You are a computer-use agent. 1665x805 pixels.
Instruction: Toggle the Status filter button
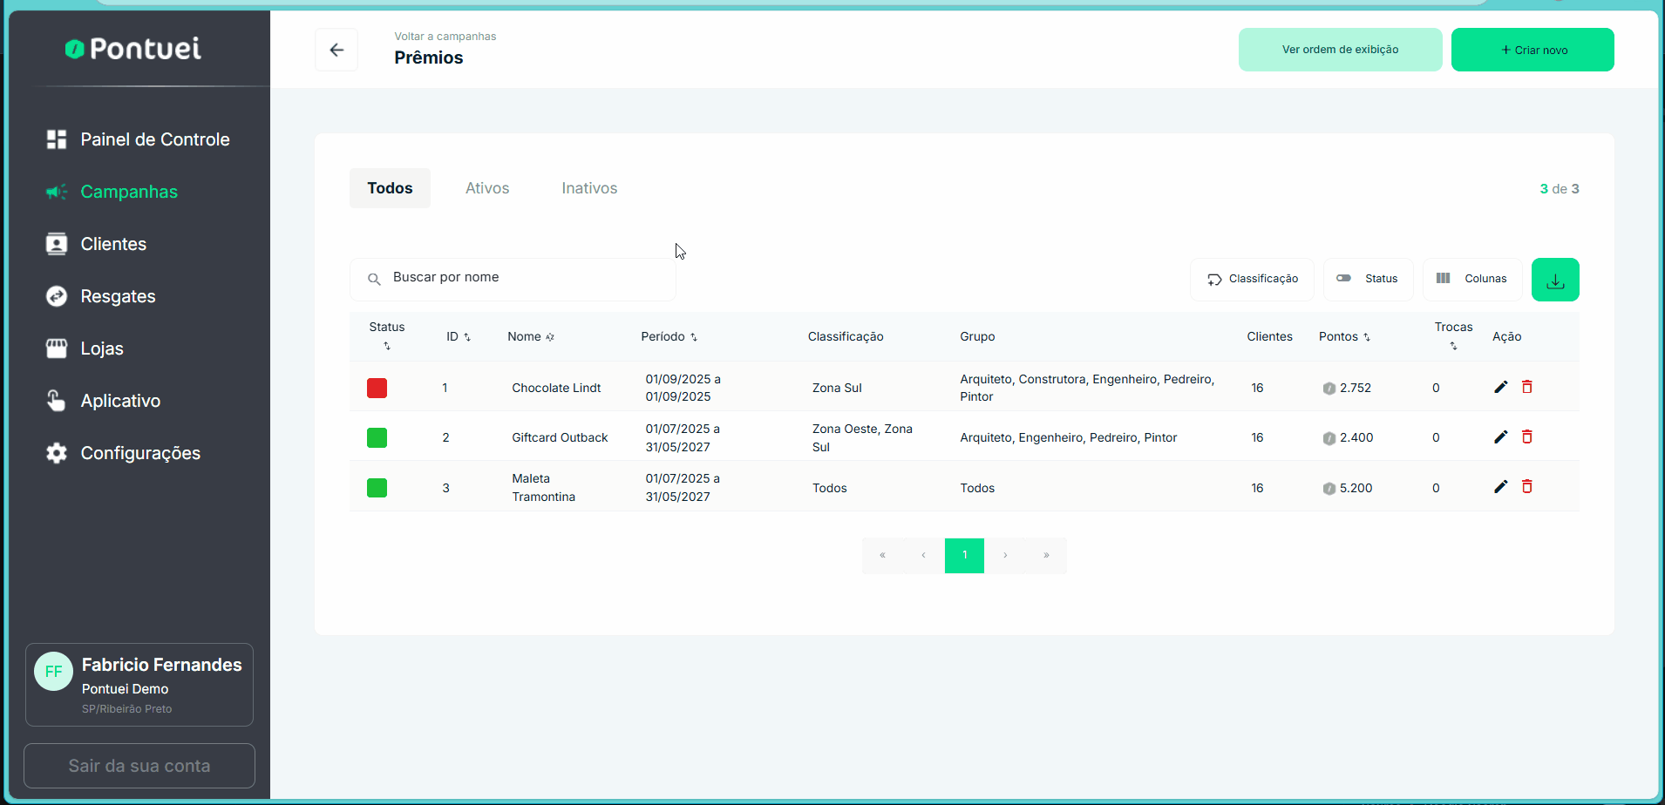point(1368,279)
